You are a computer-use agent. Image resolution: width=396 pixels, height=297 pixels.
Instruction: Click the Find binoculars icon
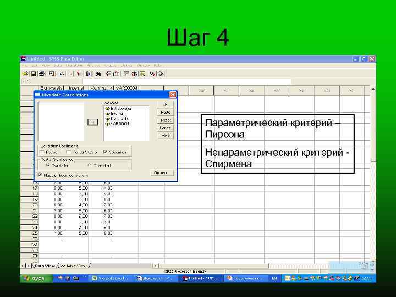pos(98,74)
